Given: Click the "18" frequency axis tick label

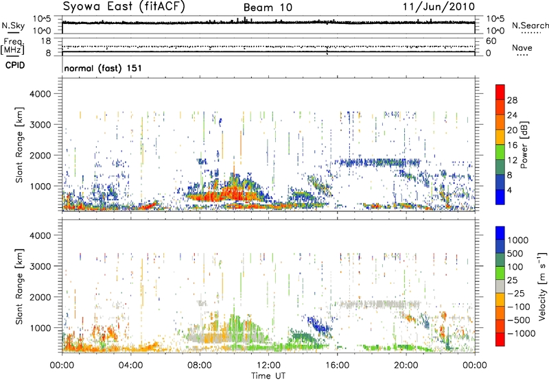Looking at the screenshot, I should click(x=46, y=41).
